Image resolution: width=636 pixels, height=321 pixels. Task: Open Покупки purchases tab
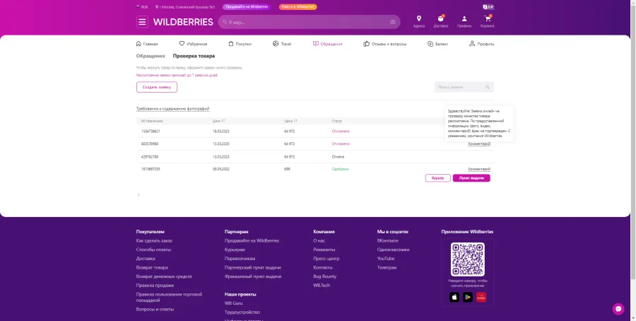click(240, 44)
